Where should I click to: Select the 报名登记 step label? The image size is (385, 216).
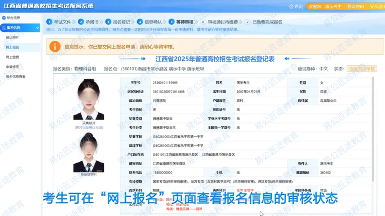pos(122,22)
